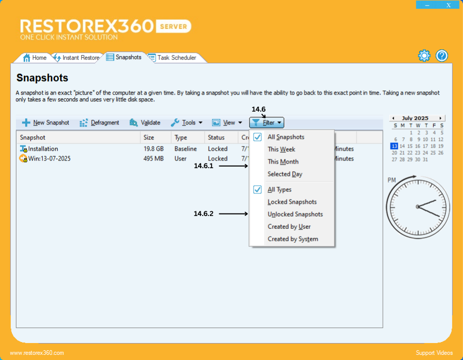This screenshot has height=360, width=463.
Task: Switch to the Home tab
Action: click(x=35, y=58)
